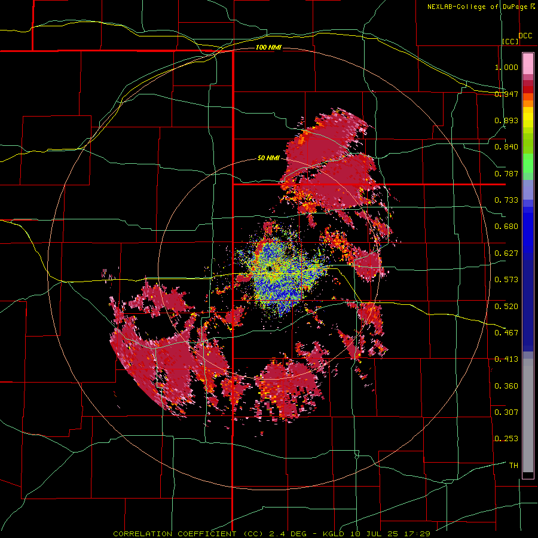Click the NEXLAB-College of DuPage label
The image size is (538, 538).
click(x=479, y=7)
